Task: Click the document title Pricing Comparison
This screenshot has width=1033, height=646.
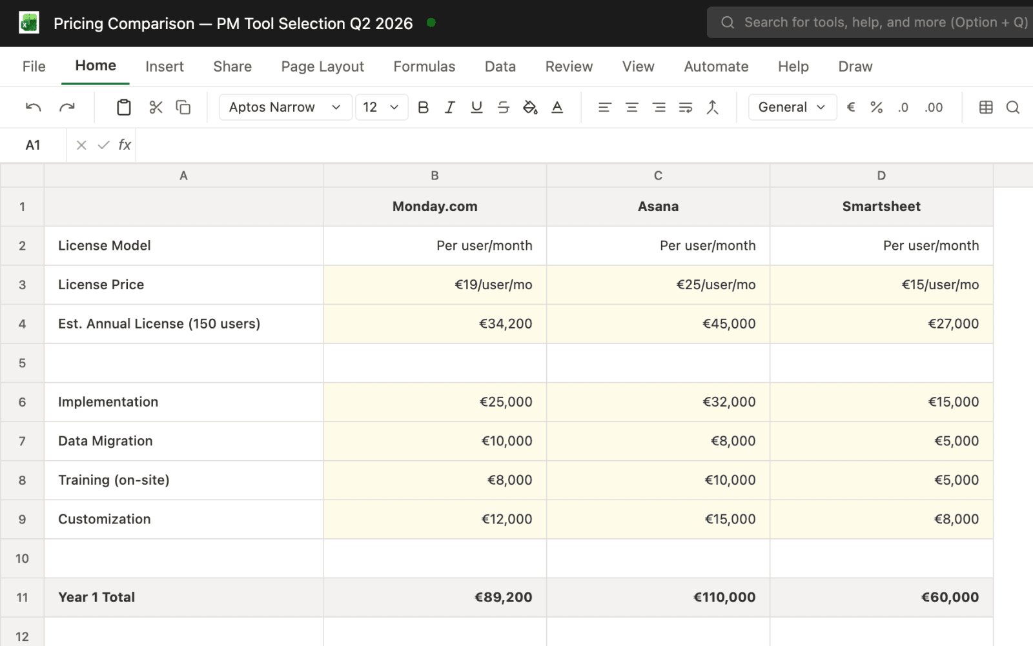Action: 233,23
